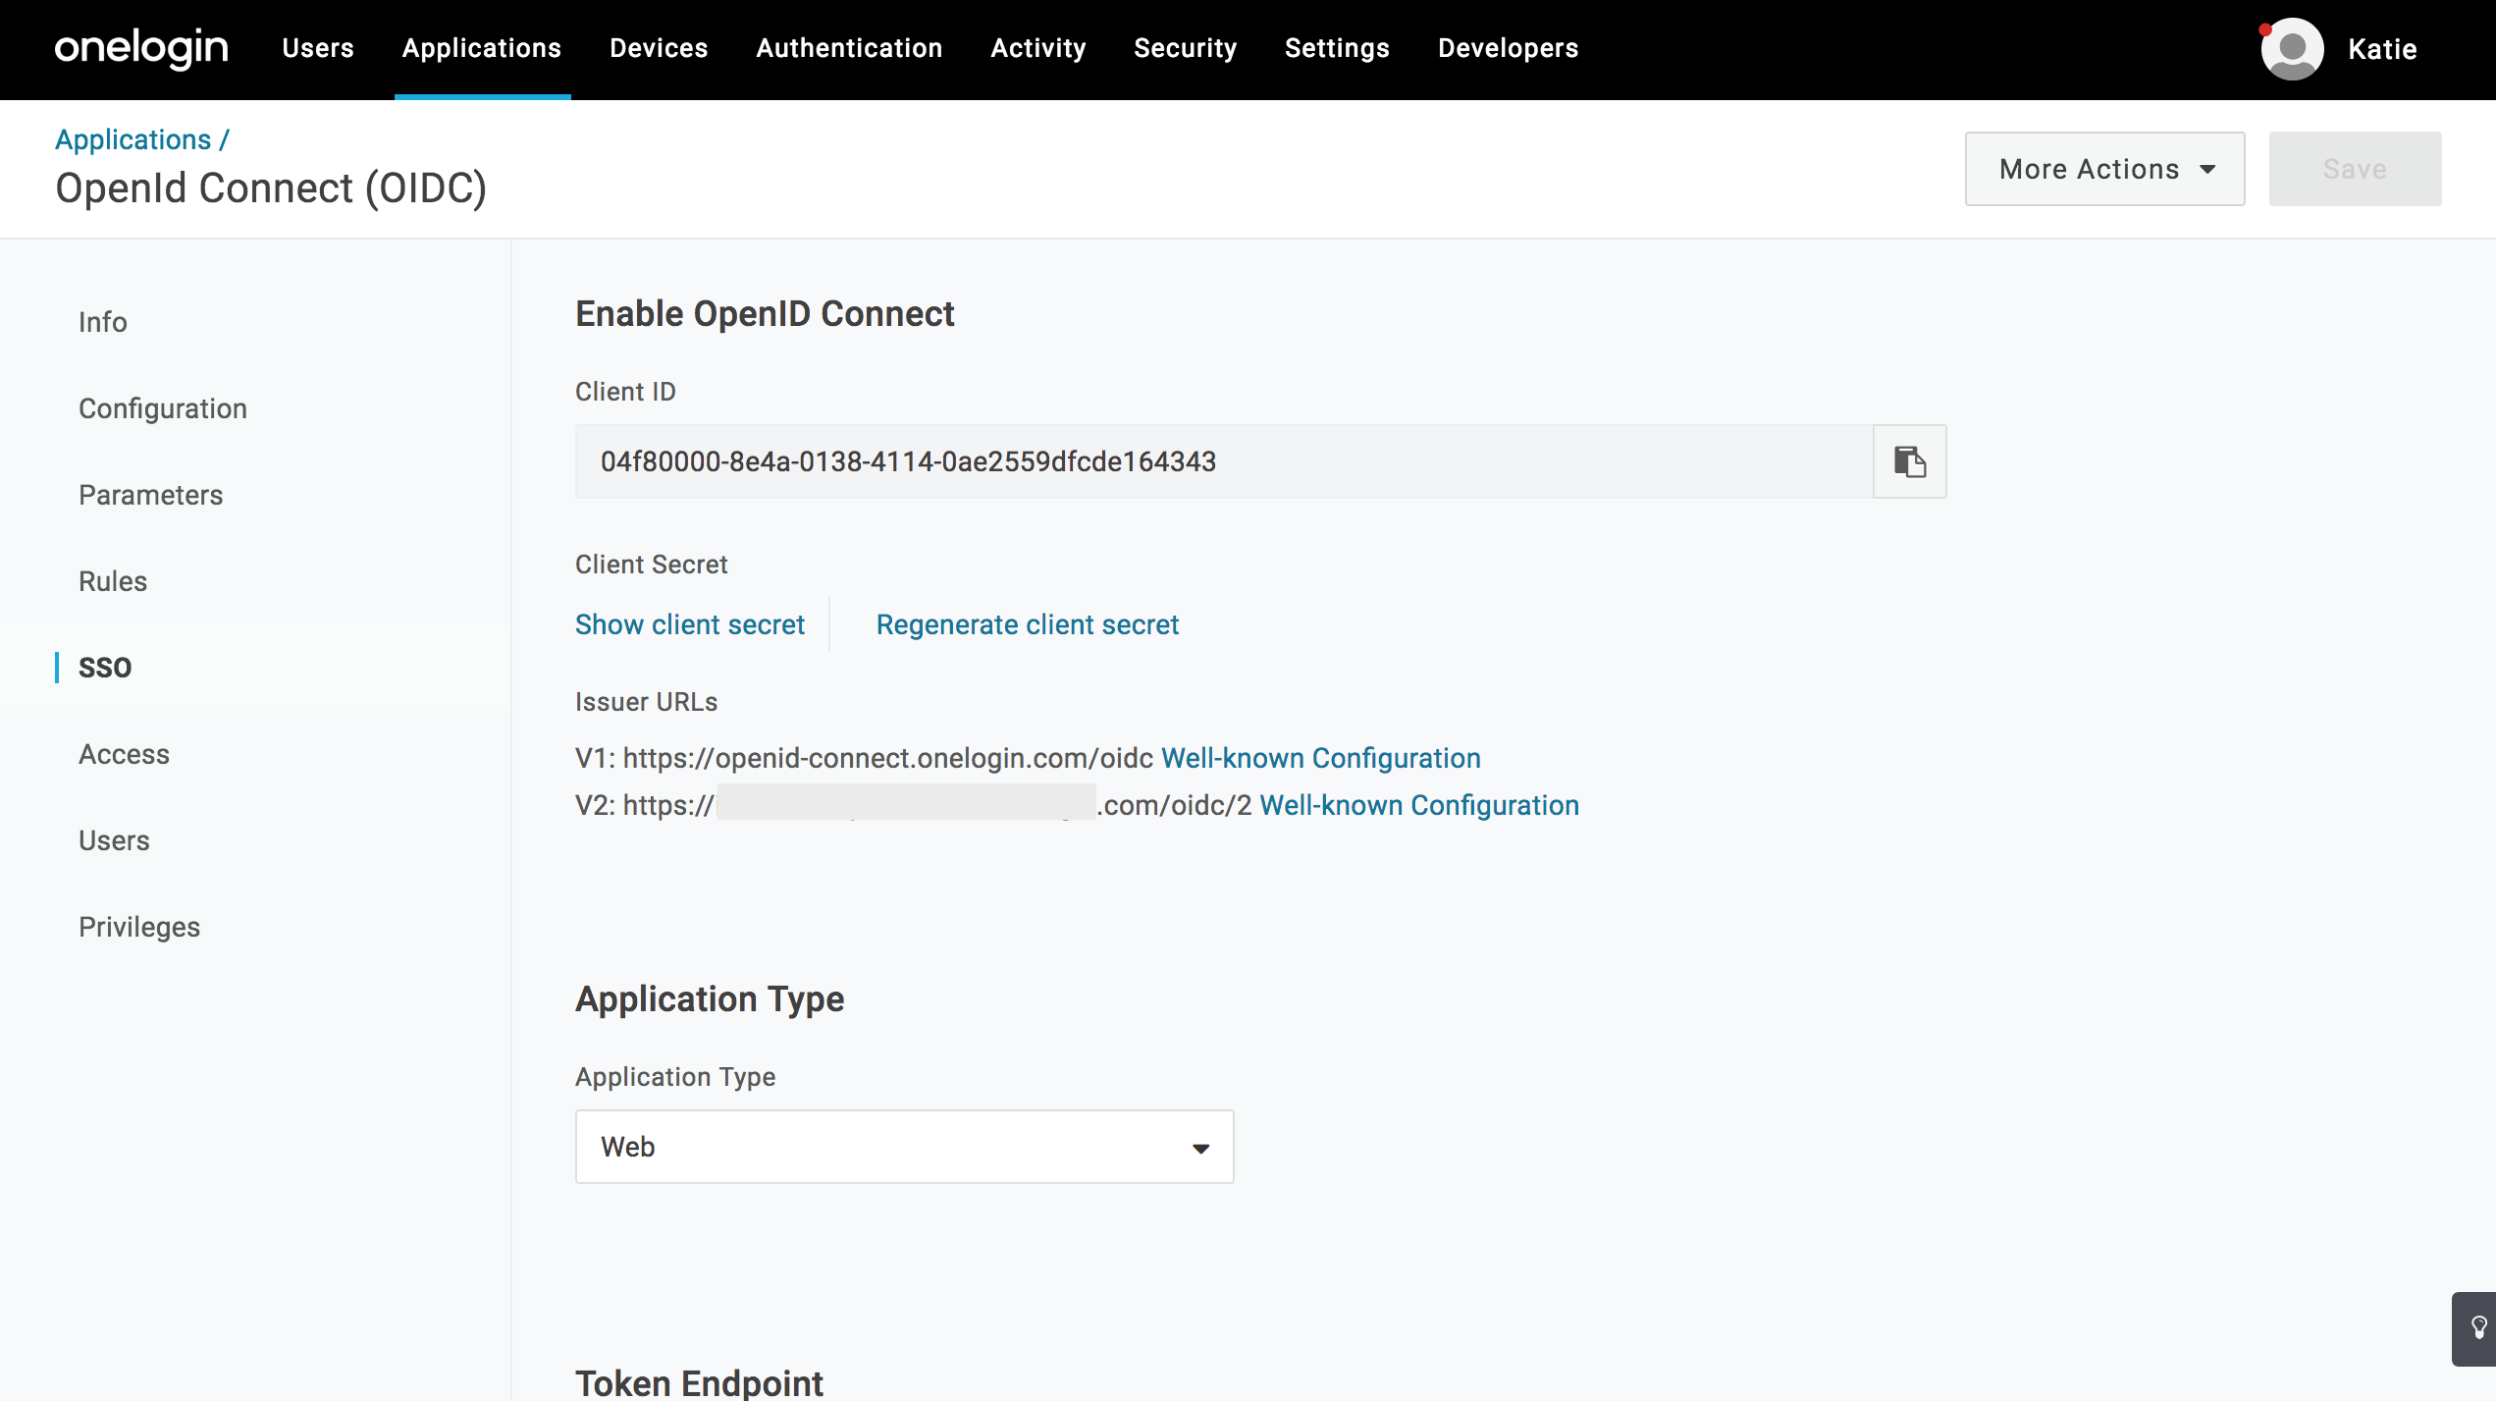The image size is (2496, 1401).
Task: Expand the More Actions dropdown
Action: [x=2104, y=169]
